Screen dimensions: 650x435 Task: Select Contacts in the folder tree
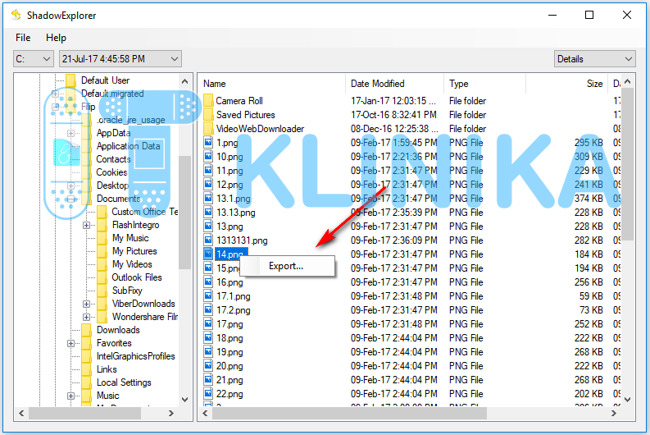[x=113, y=159]
